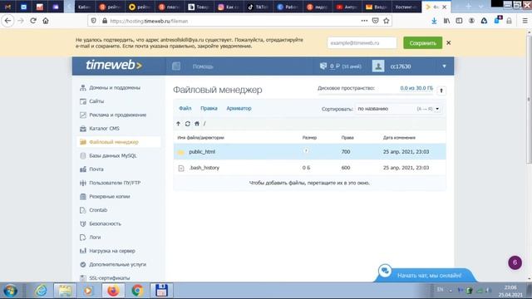532x299 pixels.
Task: Launch Chrome from the taskbar
Action: tap(137, 291)
